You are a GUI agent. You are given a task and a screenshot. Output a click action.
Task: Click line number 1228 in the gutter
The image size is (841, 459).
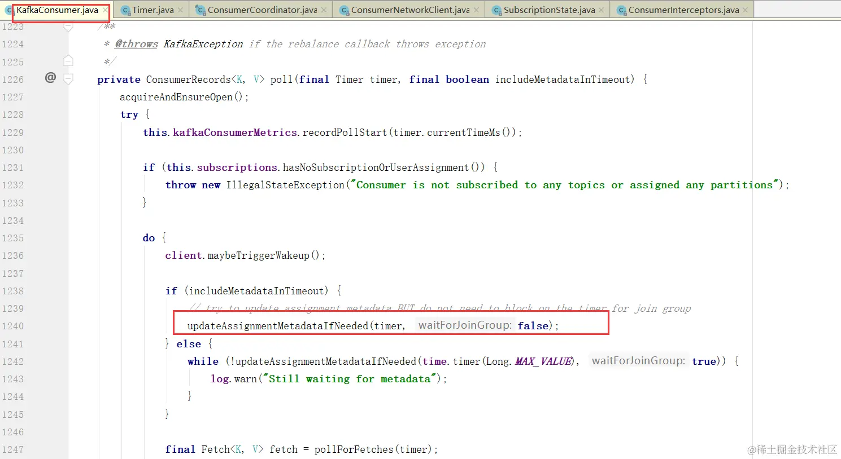tap(12, 114)
